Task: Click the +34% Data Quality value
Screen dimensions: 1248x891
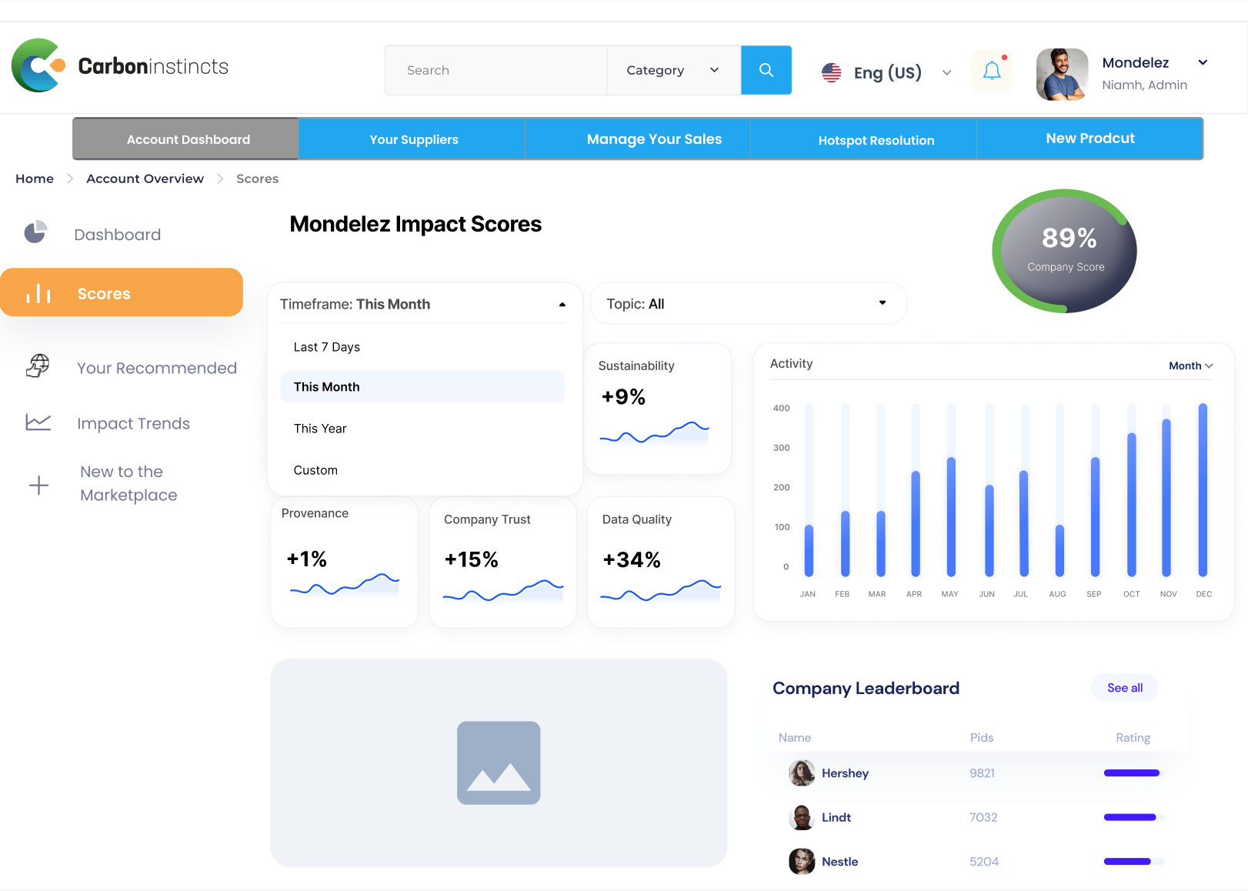Action: click(x=632, y=559)
